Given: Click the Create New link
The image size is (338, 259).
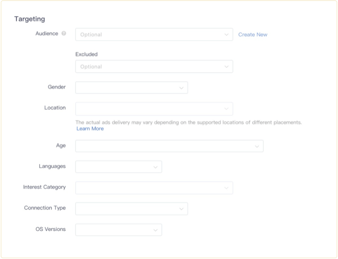Looking at the screenshot, I should pyautogui.click(x=253, y=34).
